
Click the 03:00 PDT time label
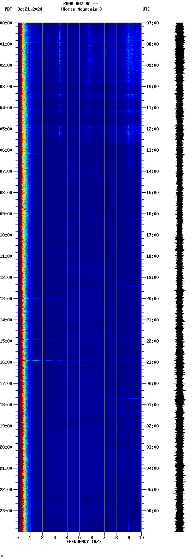tap(6, 87)
